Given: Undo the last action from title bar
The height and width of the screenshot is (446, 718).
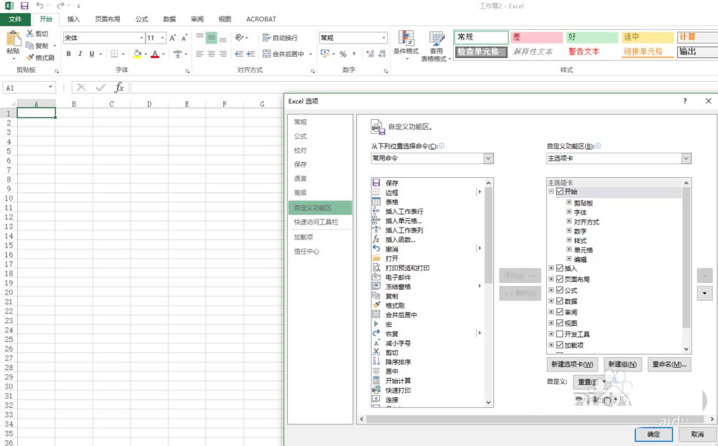Looking at the screenshot, I should [39, 6].
